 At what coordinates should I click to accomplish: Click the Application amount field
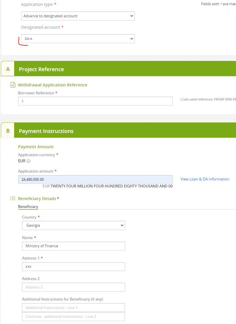[x=95, y=179]
